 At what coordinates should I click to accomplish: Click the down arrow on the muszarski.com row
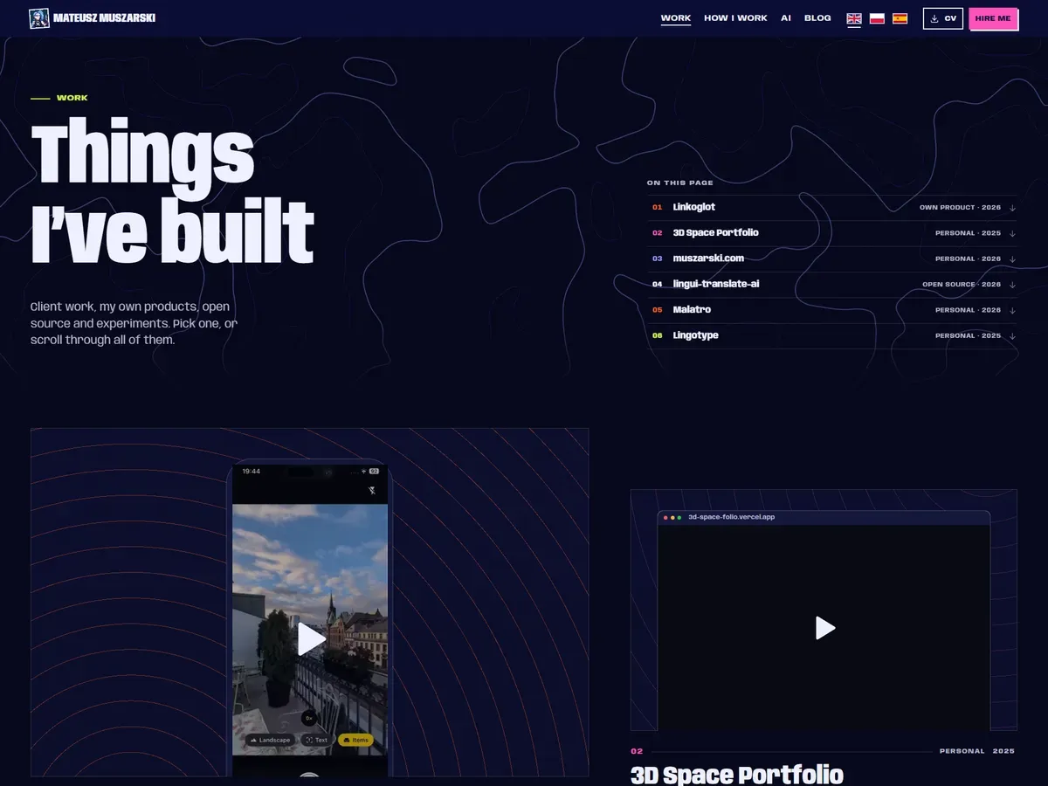[1012, 259]
